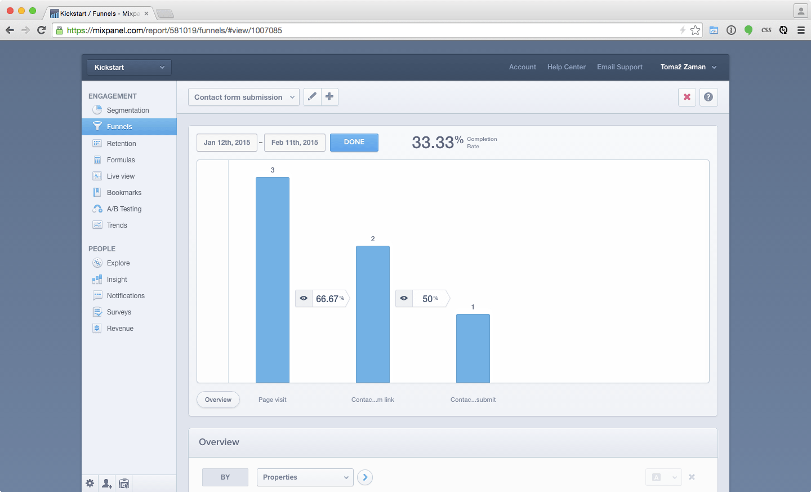Go to Live view
The height and width of the screenshot is (492, 811).
pos(121,176)
